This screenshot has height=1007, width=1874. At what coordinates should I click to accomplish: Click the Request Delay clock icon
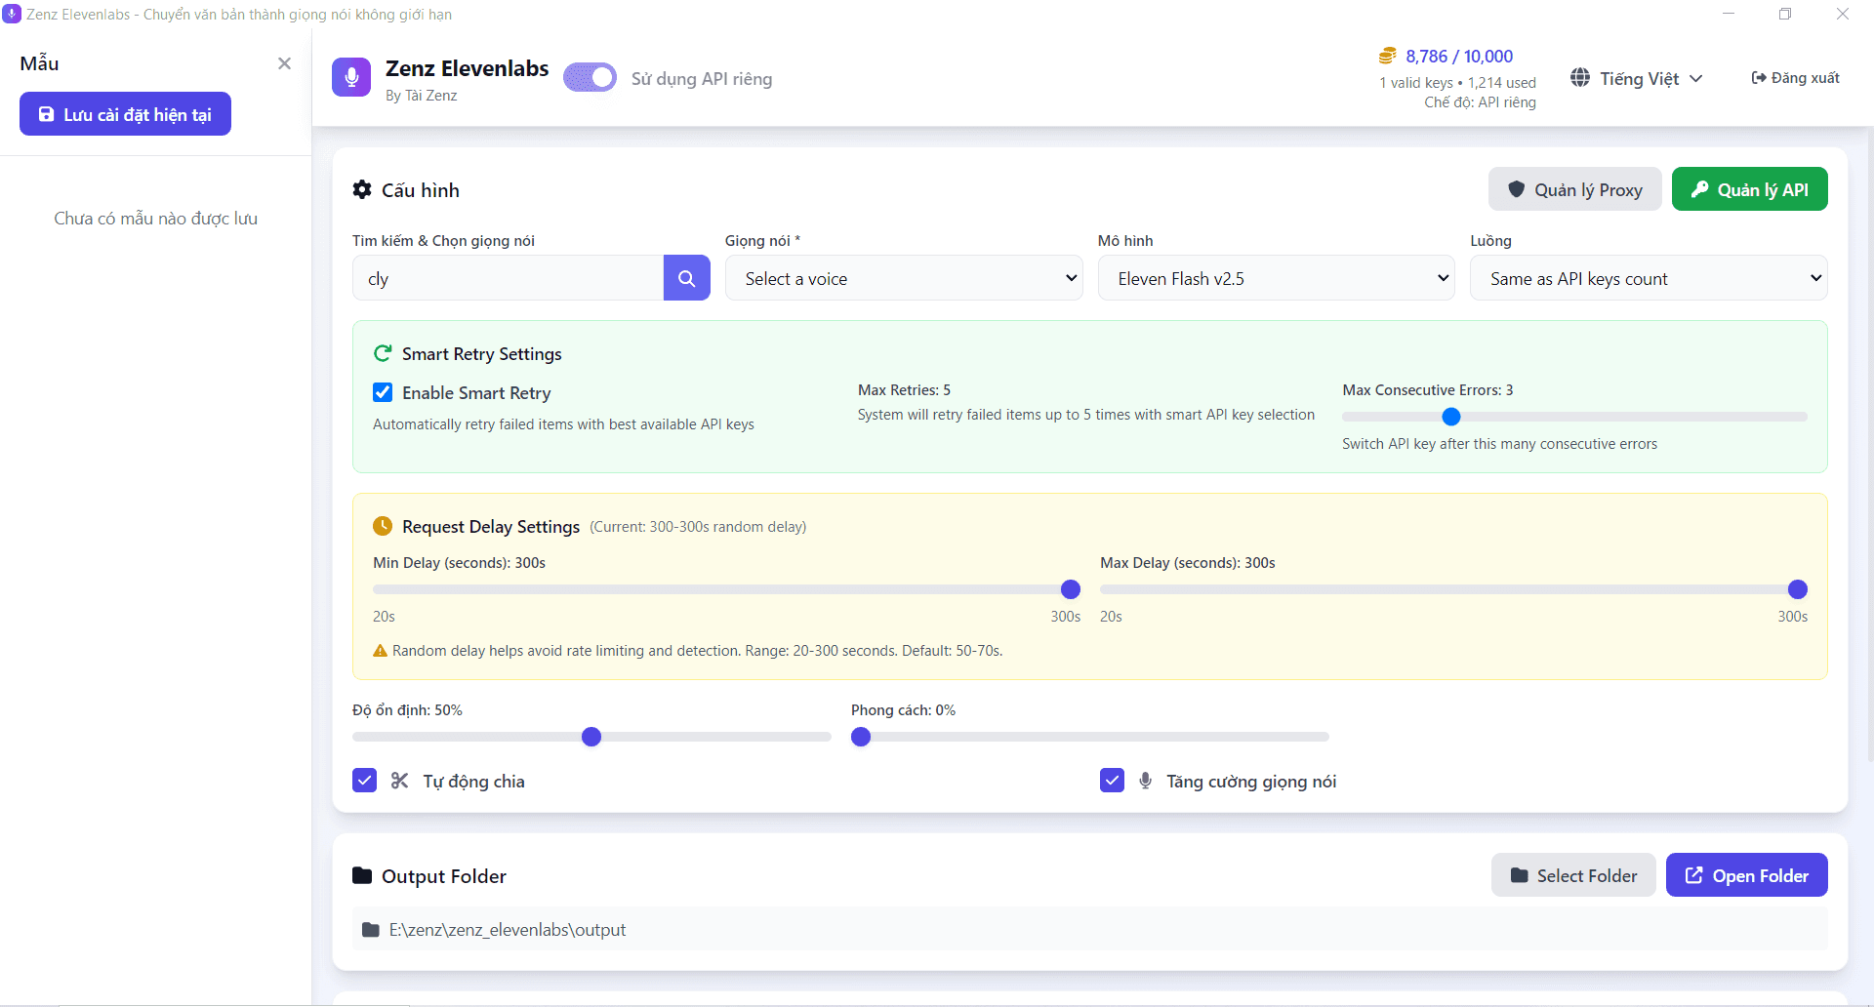tap(383, 526)
